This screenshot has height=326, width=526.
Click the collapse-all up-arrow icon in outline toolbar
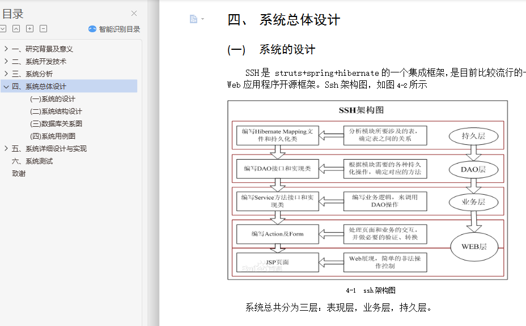[x=16, y=29]
